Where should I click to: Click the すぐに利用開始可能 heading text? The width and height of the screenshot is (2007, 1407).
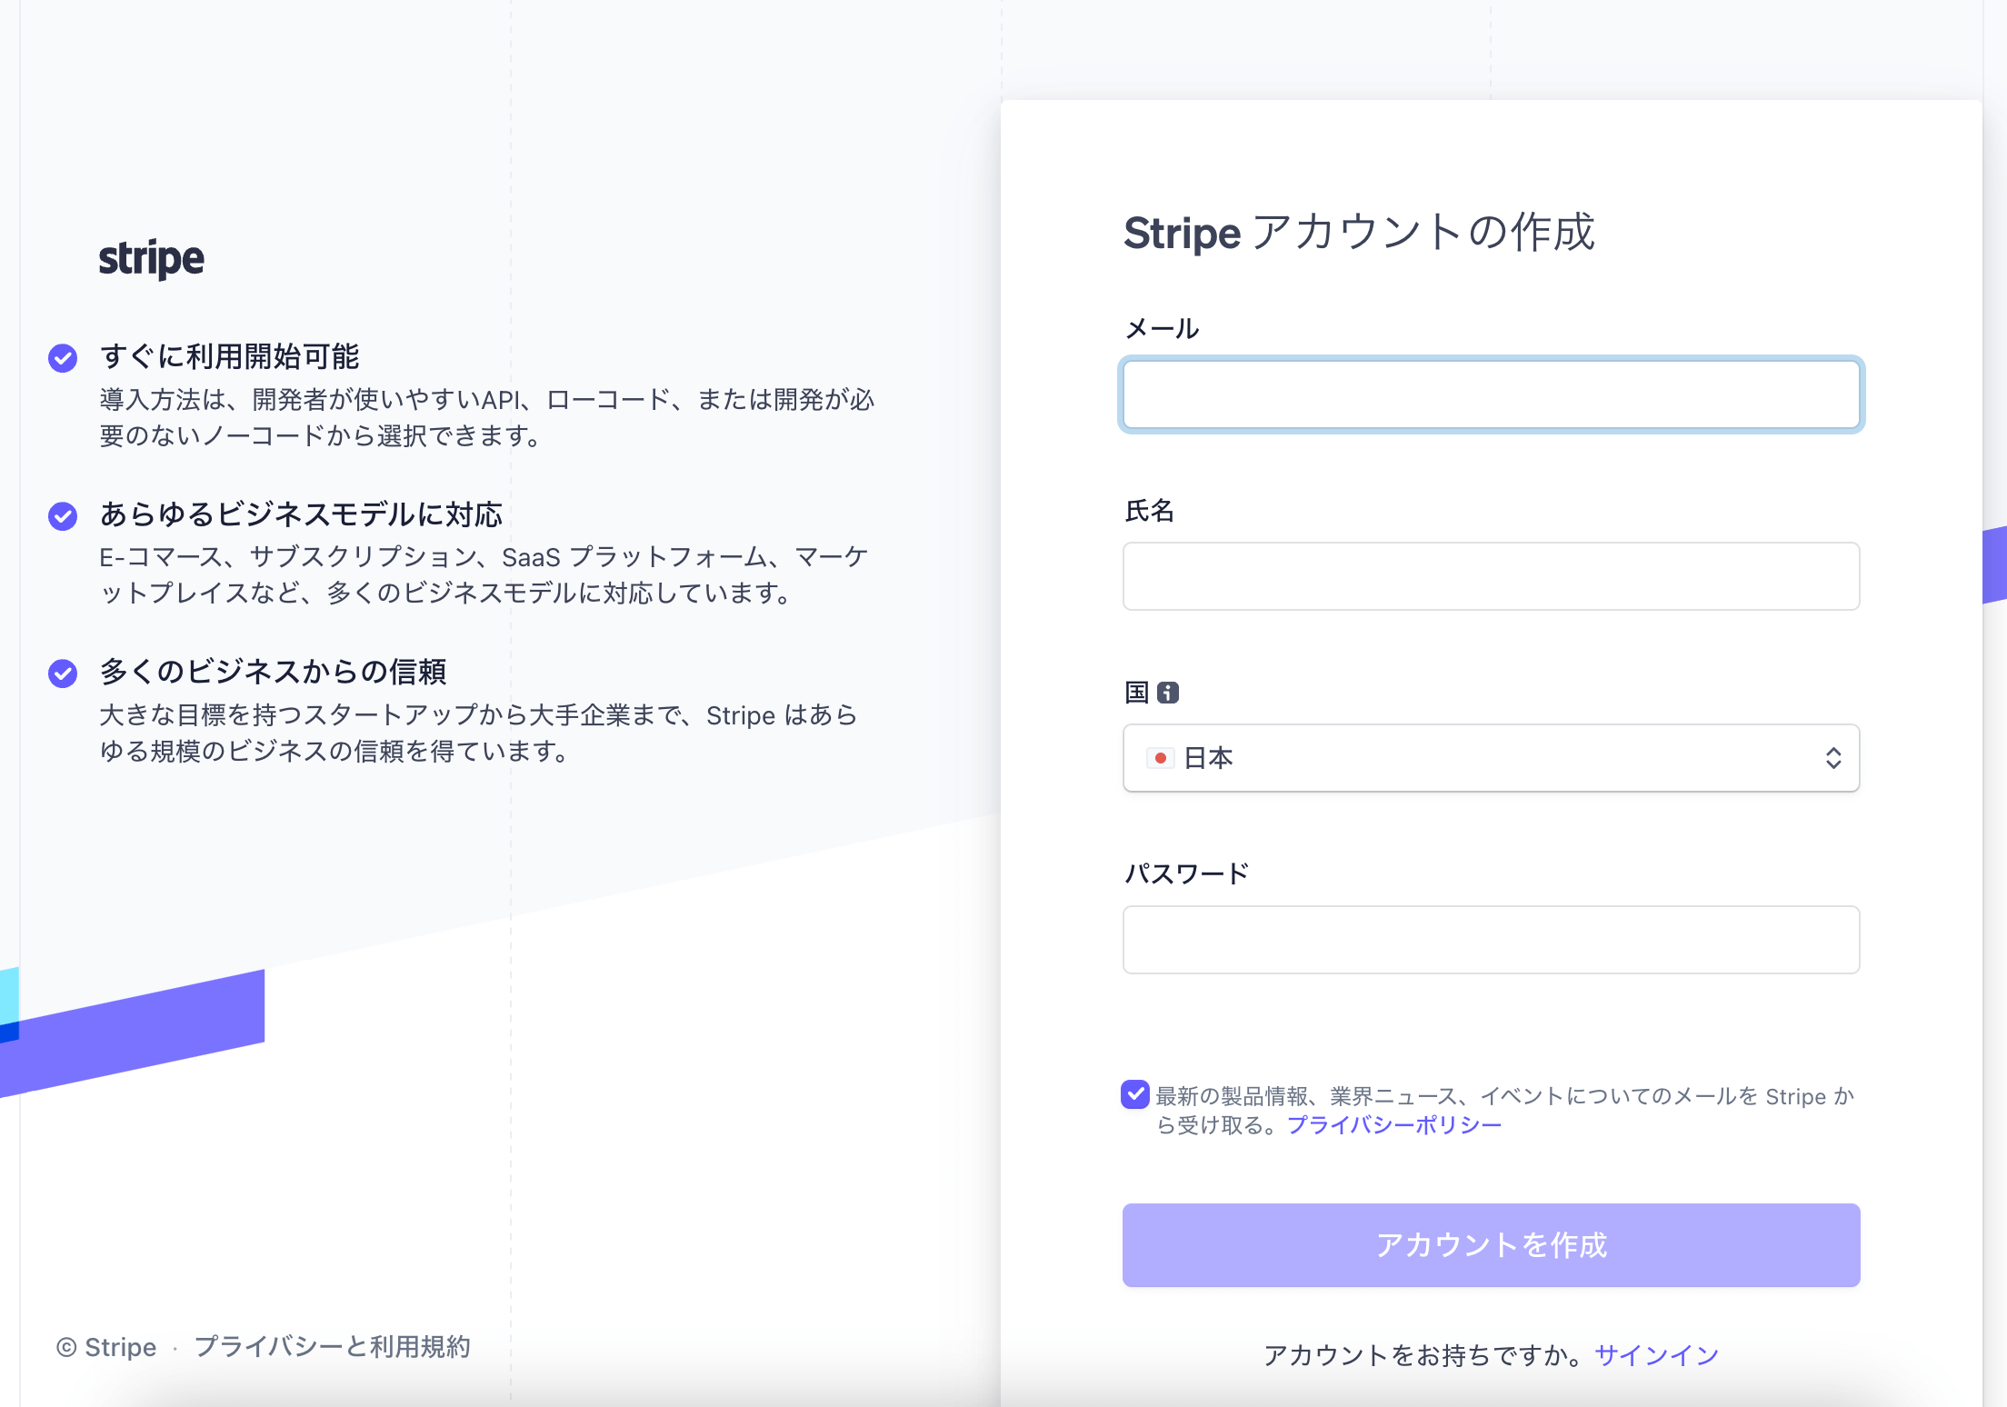pyautogui.click(x=230, y=356)
